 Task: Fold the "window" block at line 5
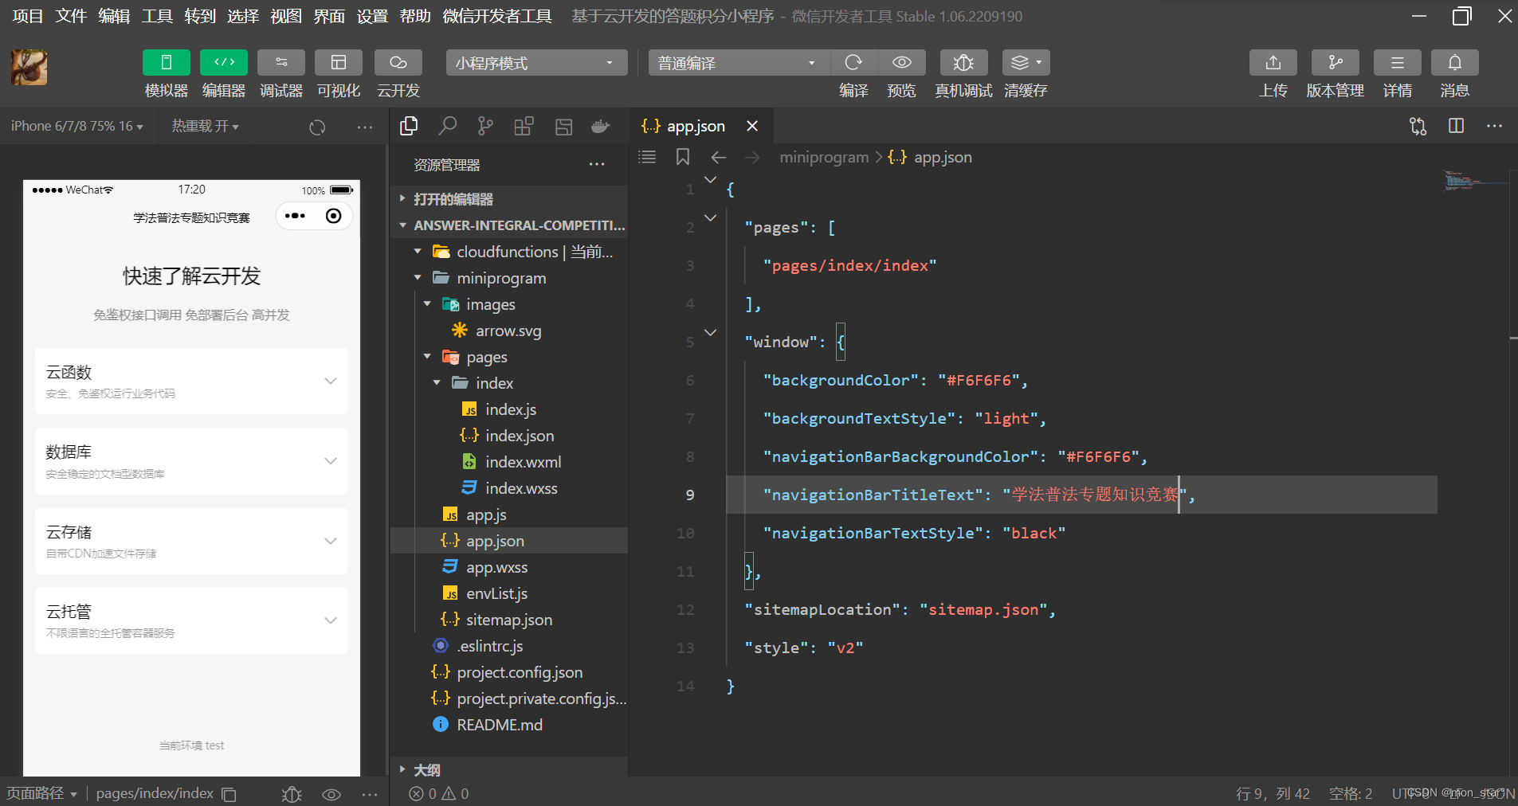(711, 332)
